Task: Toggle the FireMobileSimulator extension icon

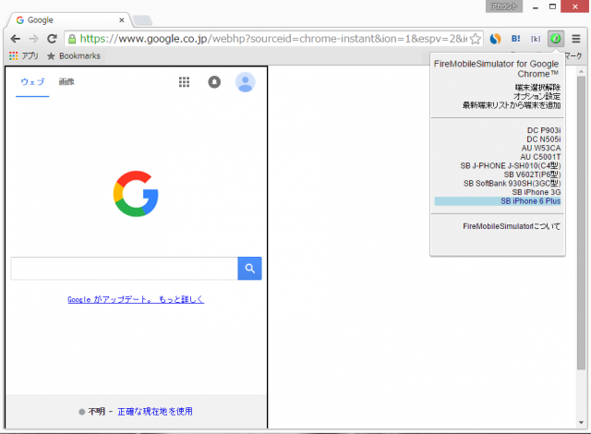Action: (556, 39)
